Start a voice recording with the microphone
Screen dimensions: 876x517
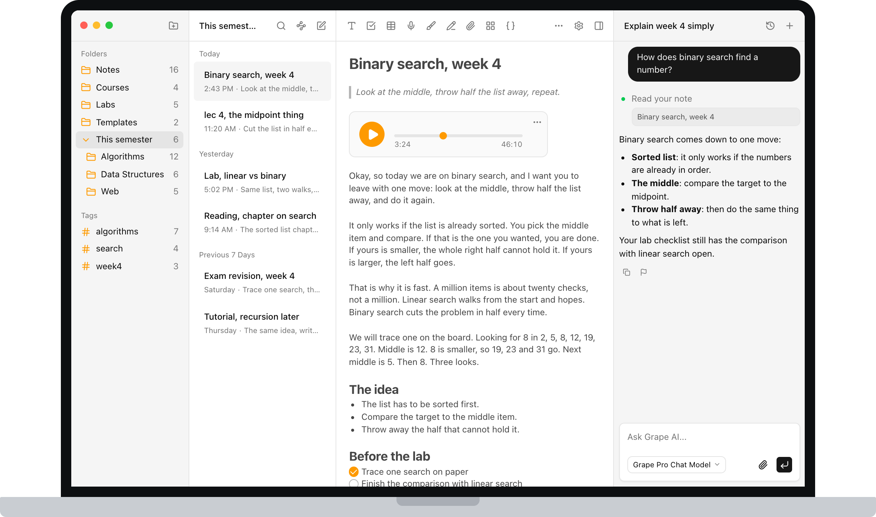click(x=411, y=26)
